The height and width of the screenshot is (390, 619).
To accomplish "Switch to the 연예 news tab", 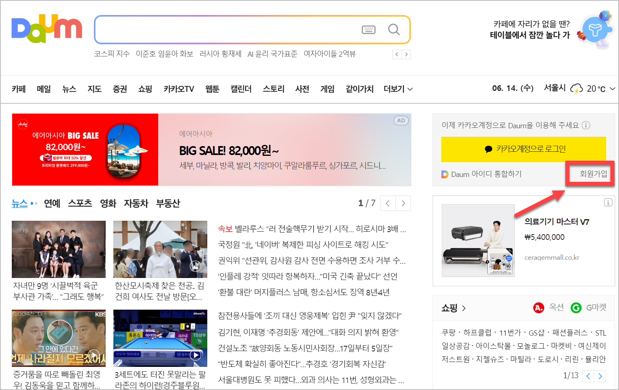I will 52,203.
